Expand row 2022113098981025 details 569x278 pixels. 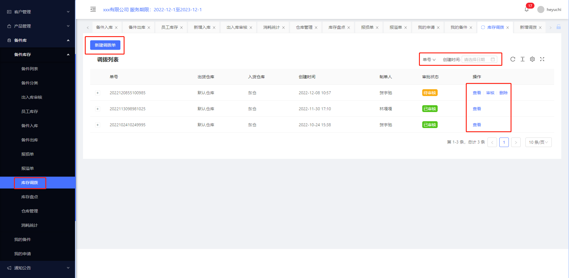point(98,109)
